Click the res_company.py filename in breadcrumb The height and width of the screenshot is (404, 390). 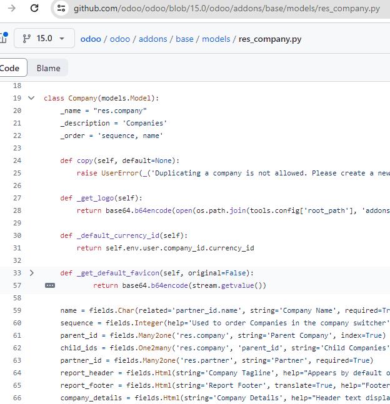point(270,39)
